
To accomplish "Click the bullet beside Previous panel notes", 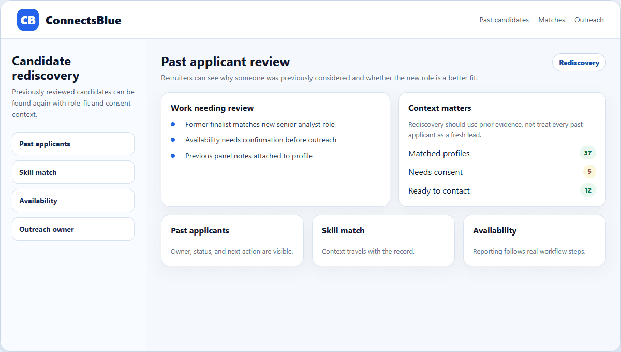I will click(173, 156).
